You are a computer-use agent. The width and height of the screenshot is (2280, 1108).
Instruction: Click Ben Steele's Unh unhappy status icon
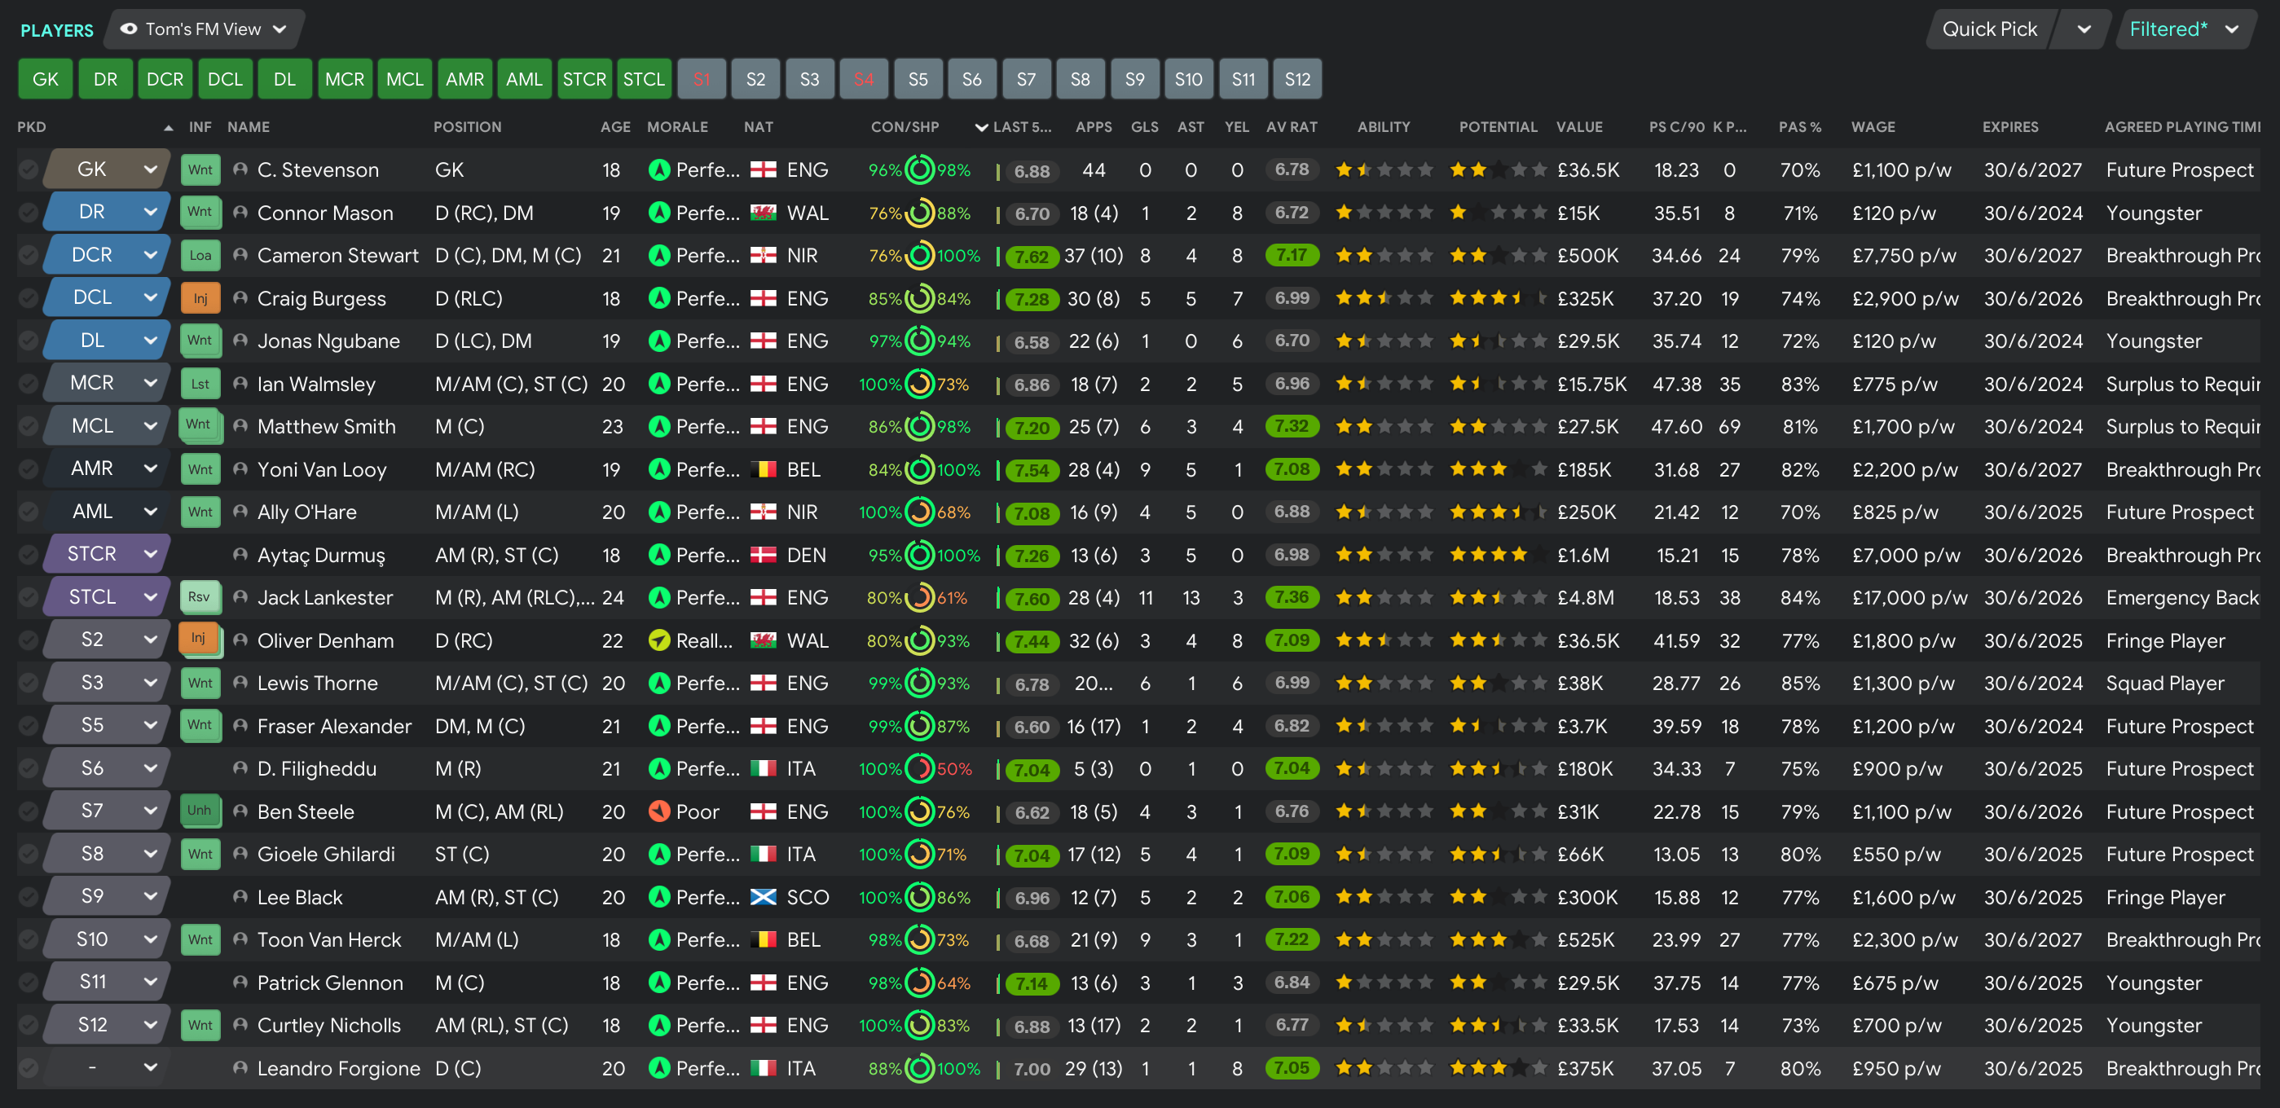coord(199,811)
